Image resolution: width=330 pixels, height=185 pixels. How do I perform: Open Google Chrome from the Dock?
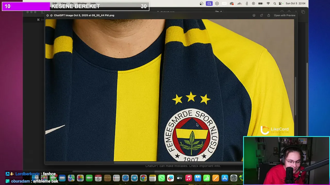click(143, 178)
